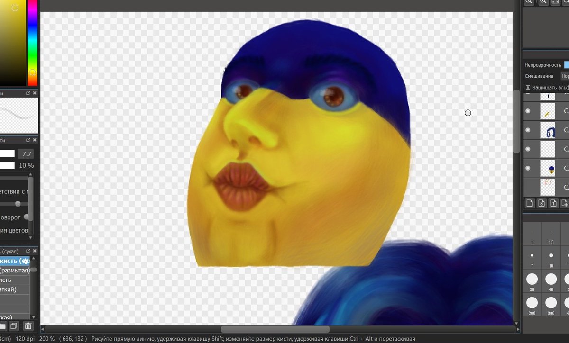
Task: Undock the brush list panel
Action: (x=28, y=251)
